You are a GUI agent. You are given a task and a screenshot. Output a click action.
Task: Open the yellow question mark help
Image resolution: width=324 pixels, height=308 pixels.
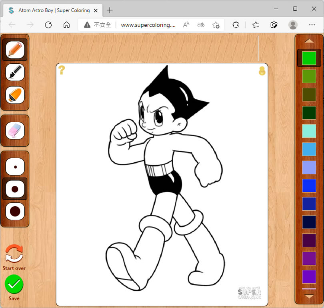pyautogui.click(x=62, y=70)
